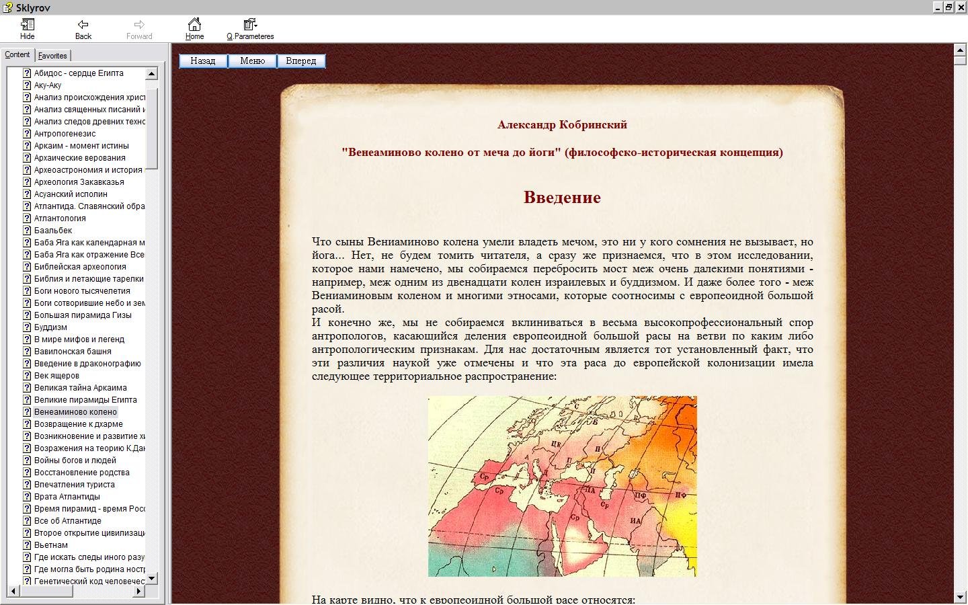Screen dimensions: 968x605
Task: Click the racial distribution map image
Action: 562,486
